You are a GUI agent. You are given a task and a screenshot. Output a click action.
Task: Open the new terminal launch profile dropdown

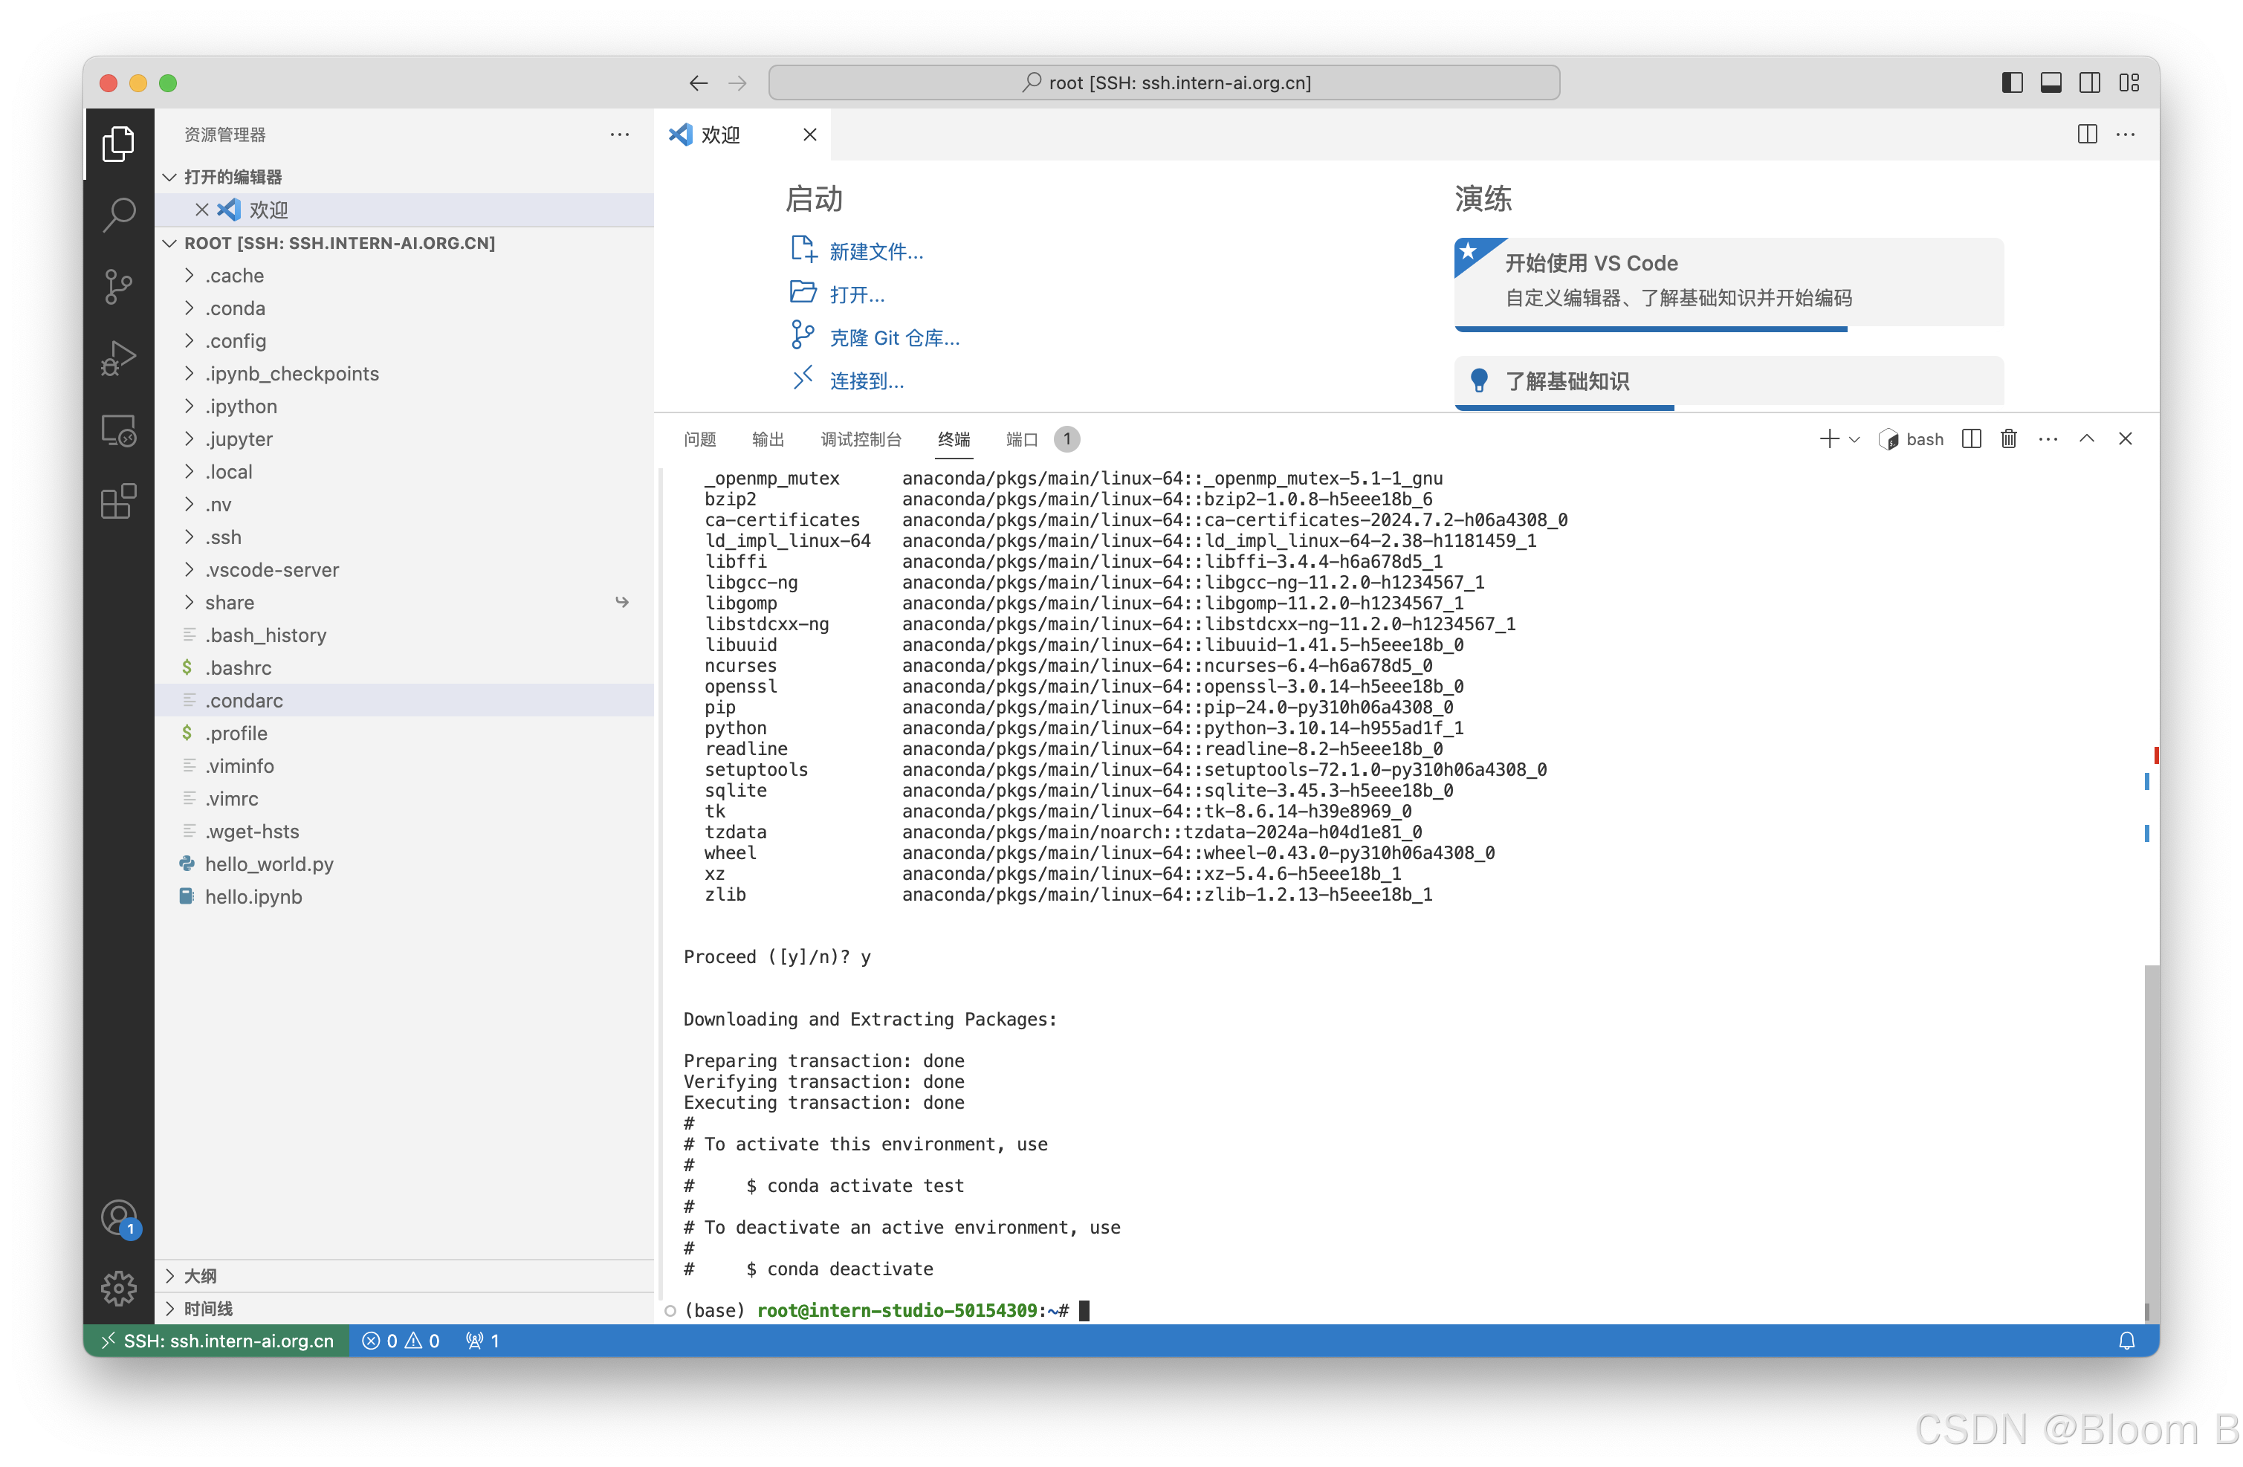click(x=1854, y=439)
